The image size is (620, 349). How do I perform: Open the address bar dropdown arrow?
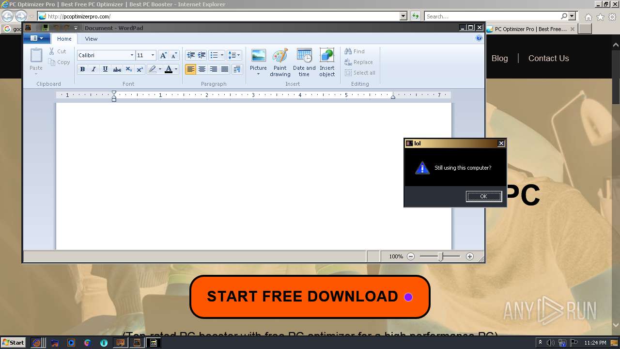403,16
